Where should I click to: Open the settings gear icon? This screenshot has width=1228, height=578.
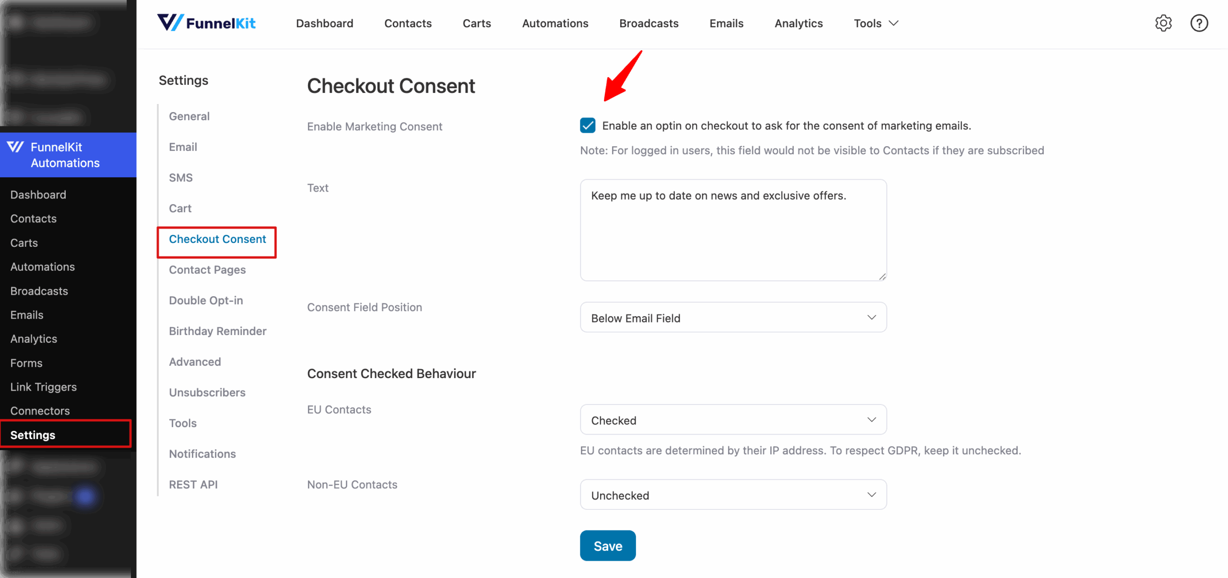point(1163,23)
